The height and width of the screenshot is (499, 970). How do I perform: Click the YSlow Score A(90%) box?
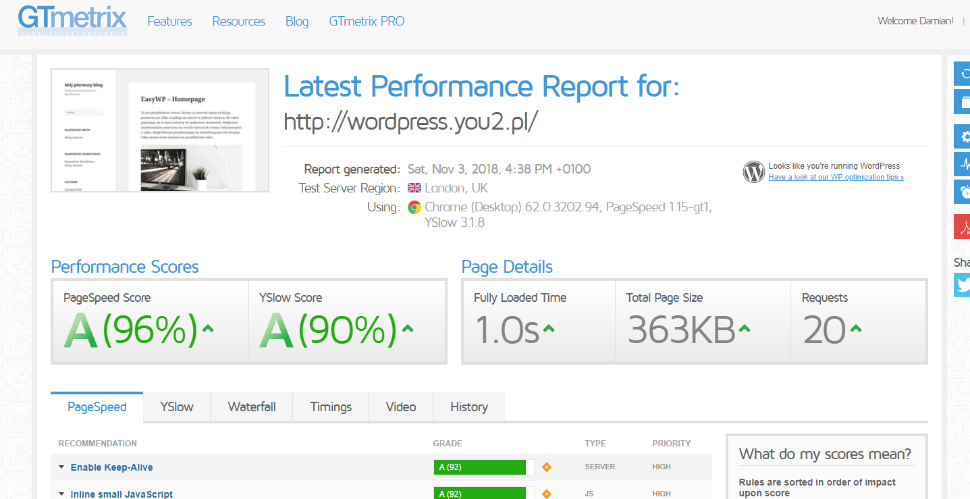347,321
